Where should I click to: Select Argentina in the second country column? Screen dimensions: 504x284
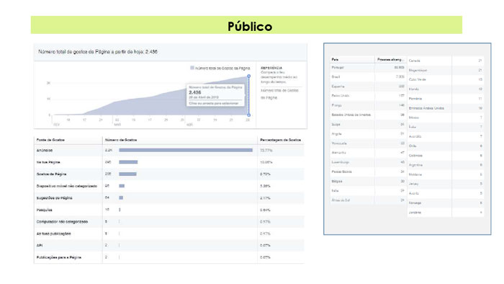415,165
